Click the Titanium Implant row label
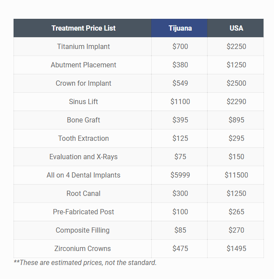Screen dimensions: 274x279 coord(83,46)
